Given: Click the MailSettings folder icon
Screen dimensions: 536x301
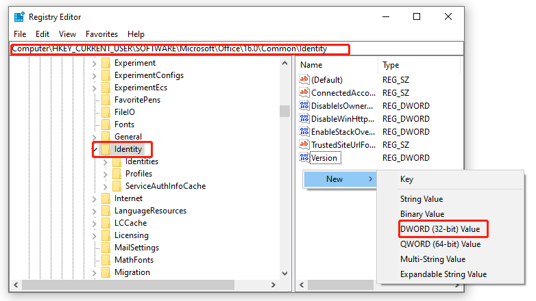Looking at the screenshot, I should click(x=106, y=248).
